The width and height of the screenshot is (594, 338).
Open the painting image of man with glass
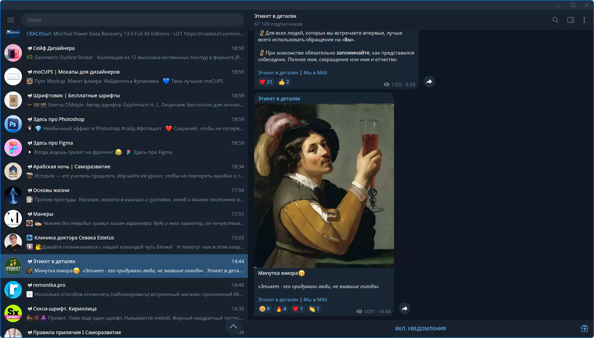point(324,186)
